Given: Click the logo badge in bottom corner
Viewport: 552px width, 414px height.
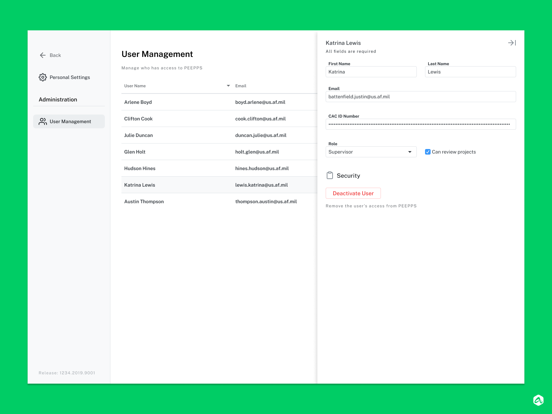Looking at the screenshot, I should tap(538, 400).
